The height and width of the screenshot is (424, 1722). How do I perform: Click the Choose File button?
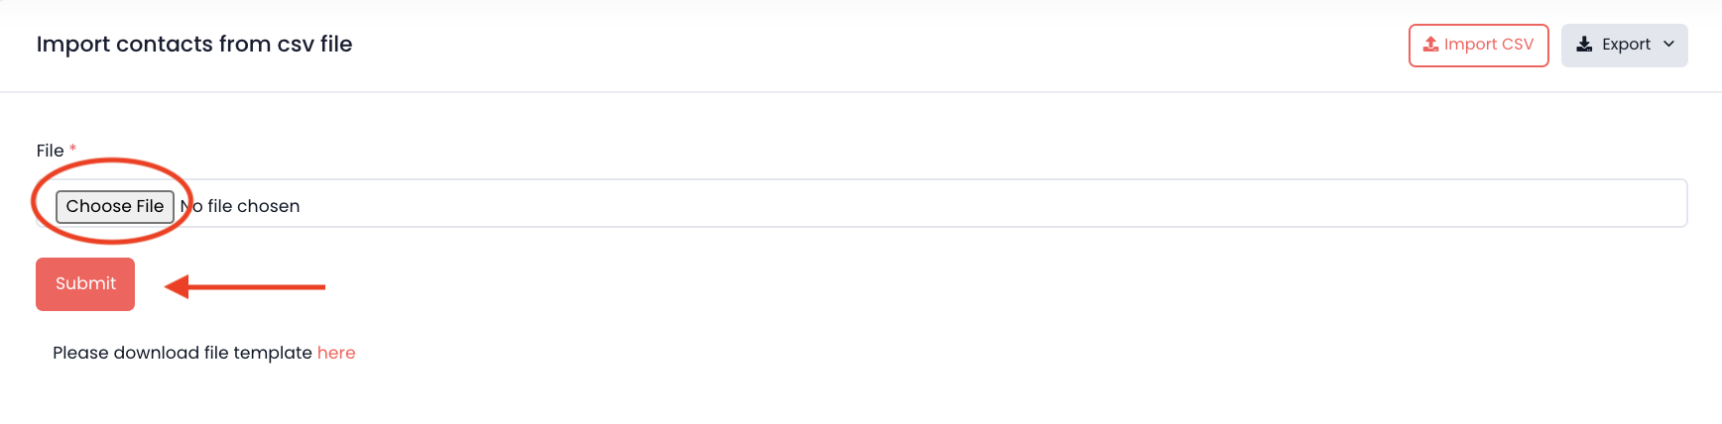115,206
